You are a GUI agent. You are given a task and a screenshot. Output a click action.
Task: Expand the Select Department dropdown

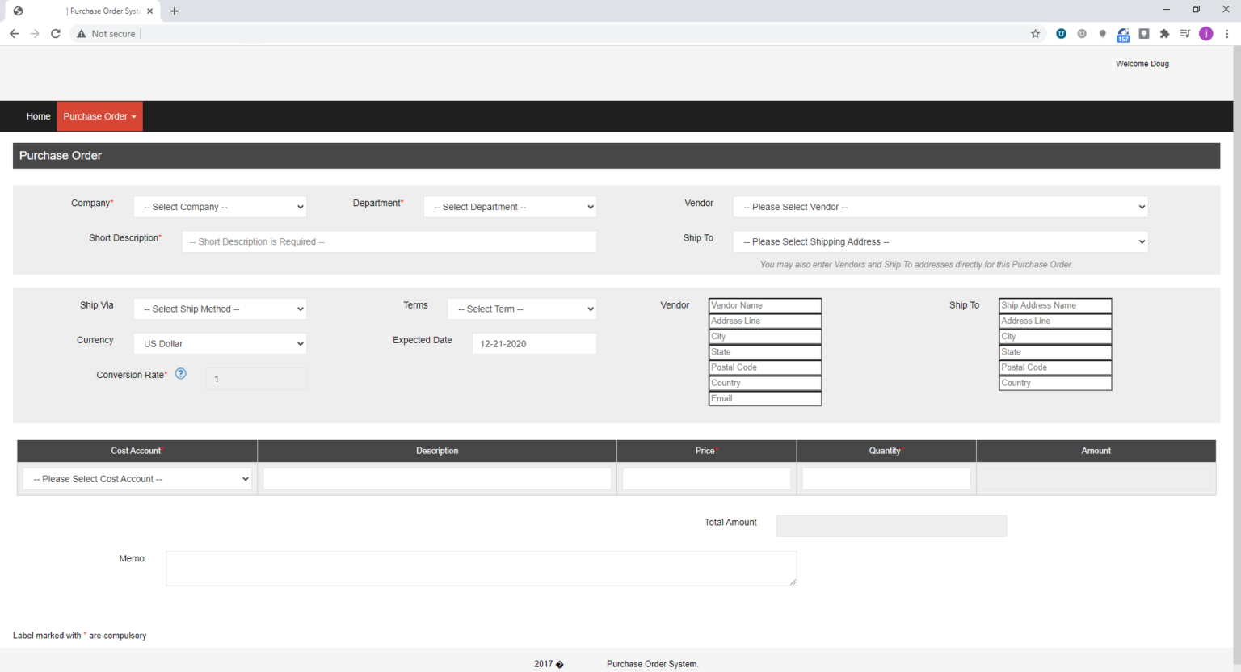point(510,207)
